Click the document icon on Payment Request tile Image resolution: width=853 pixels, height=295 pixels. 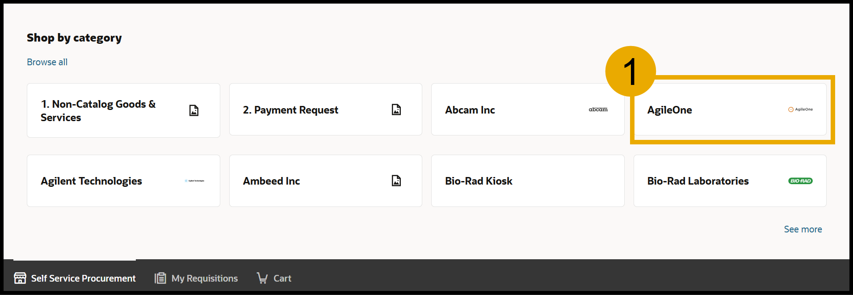tap(396, 109)
